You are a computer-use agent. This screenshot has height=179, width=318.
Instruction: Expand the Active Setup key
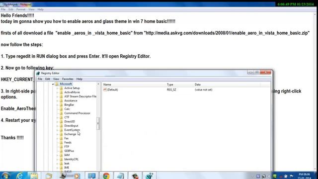pos(58,88)
